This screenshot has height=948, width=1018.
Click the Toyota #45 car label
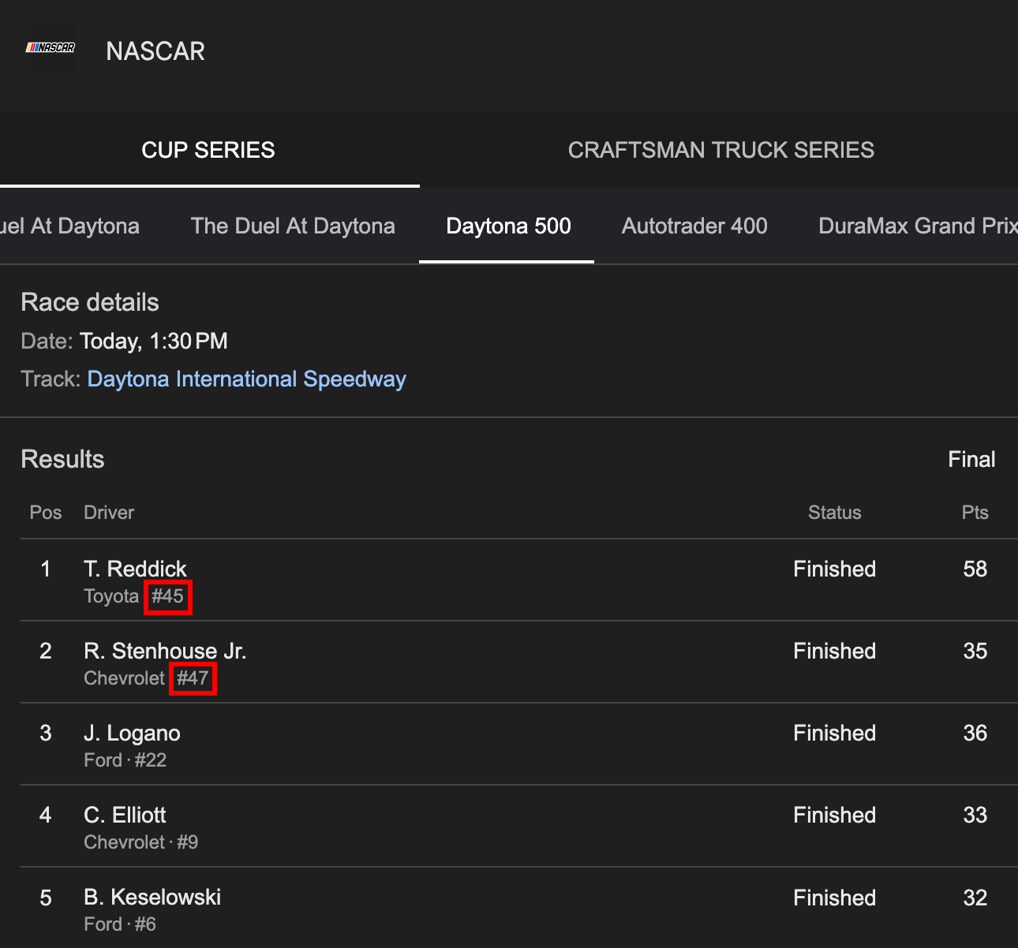(134, 596)
